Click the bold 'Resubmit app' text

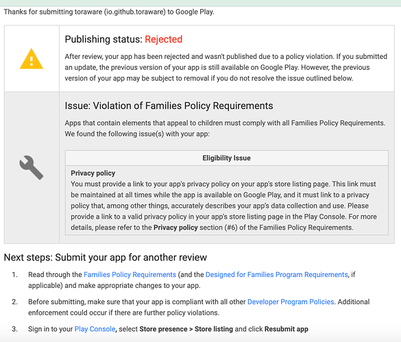tap(287, 329)
